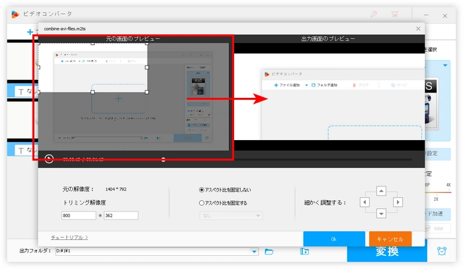Click the trimming width field showing 800
Screen dimensions: 463x269
pyautogui.click(x=78, y=215)
